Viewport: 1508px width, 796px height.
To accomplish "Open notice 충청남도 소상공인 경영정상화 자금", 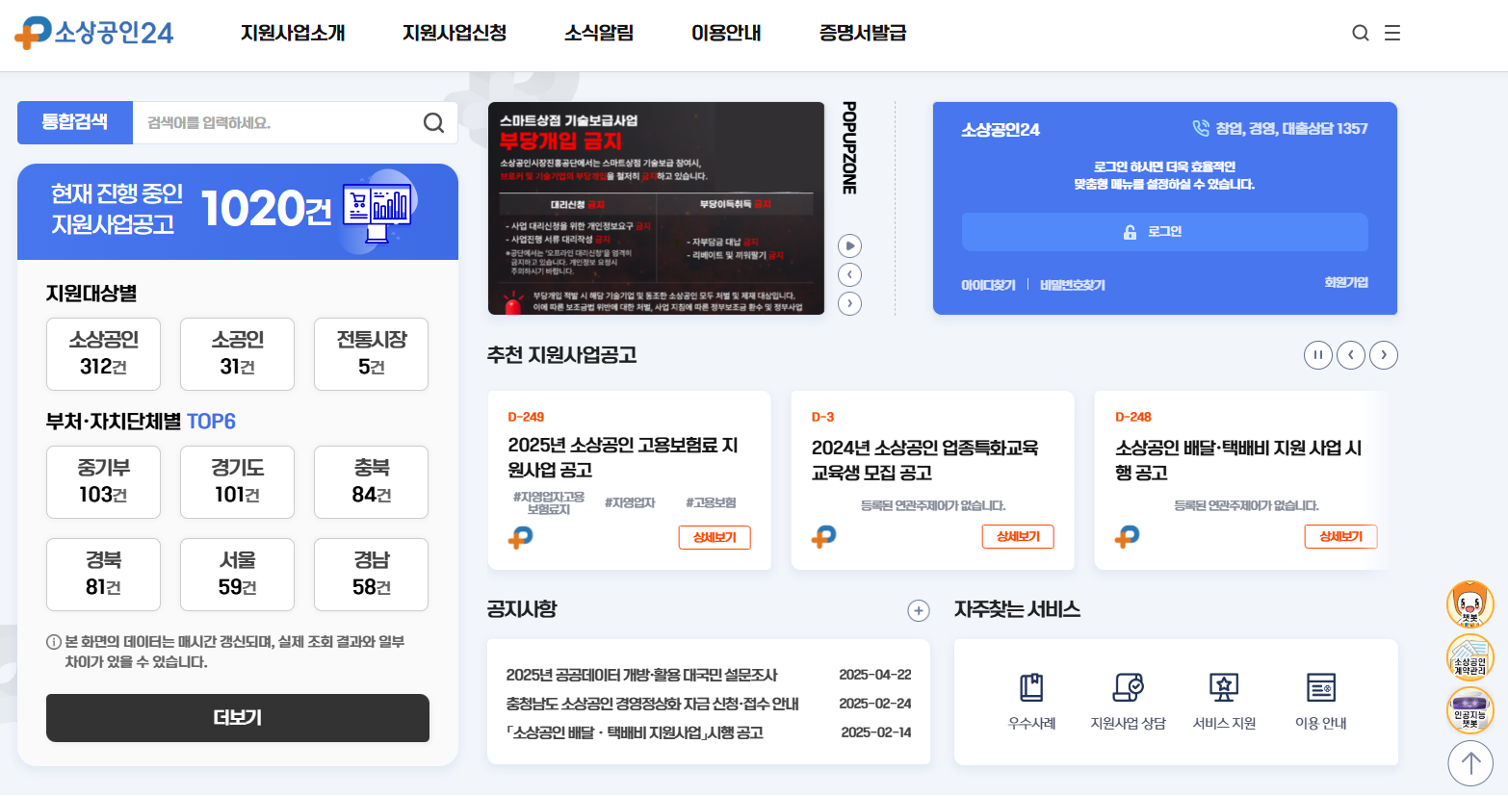I will tap(652, 704).
